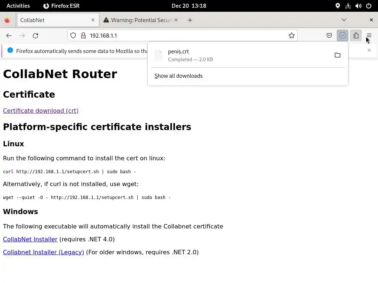This screenshot has width=378, height=283.
Task: Save page to Pocket
Action: pyautogui.click(x=329, y=36)
